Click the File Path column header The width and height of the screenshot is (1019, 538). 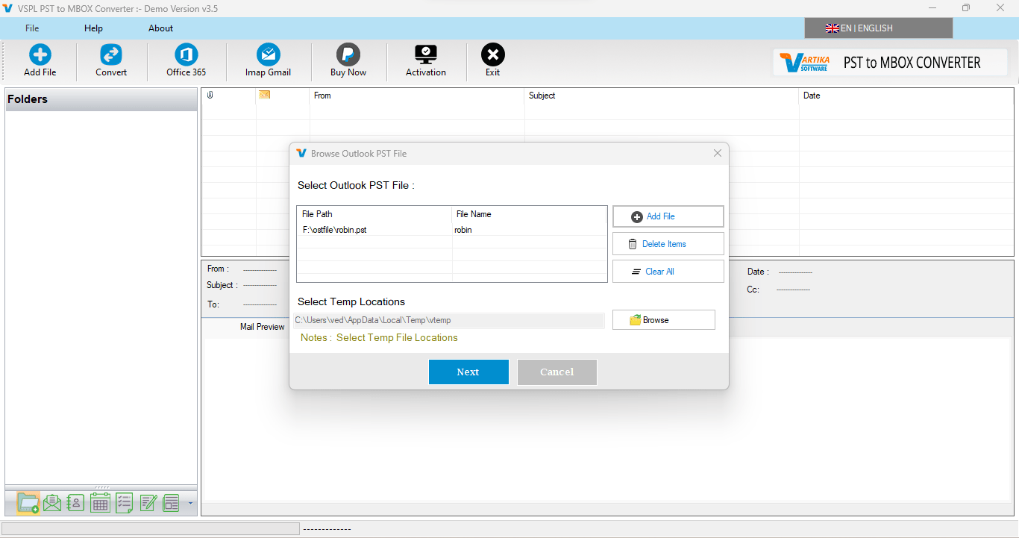pos(374,214)
